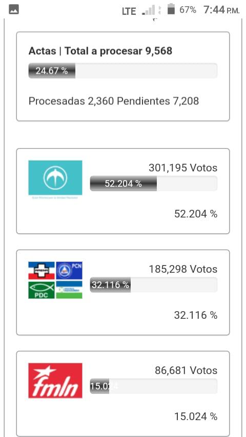Select the Actas Total a procesar heading
Viewport: 246px width, 437px height.
pos(100,51)
